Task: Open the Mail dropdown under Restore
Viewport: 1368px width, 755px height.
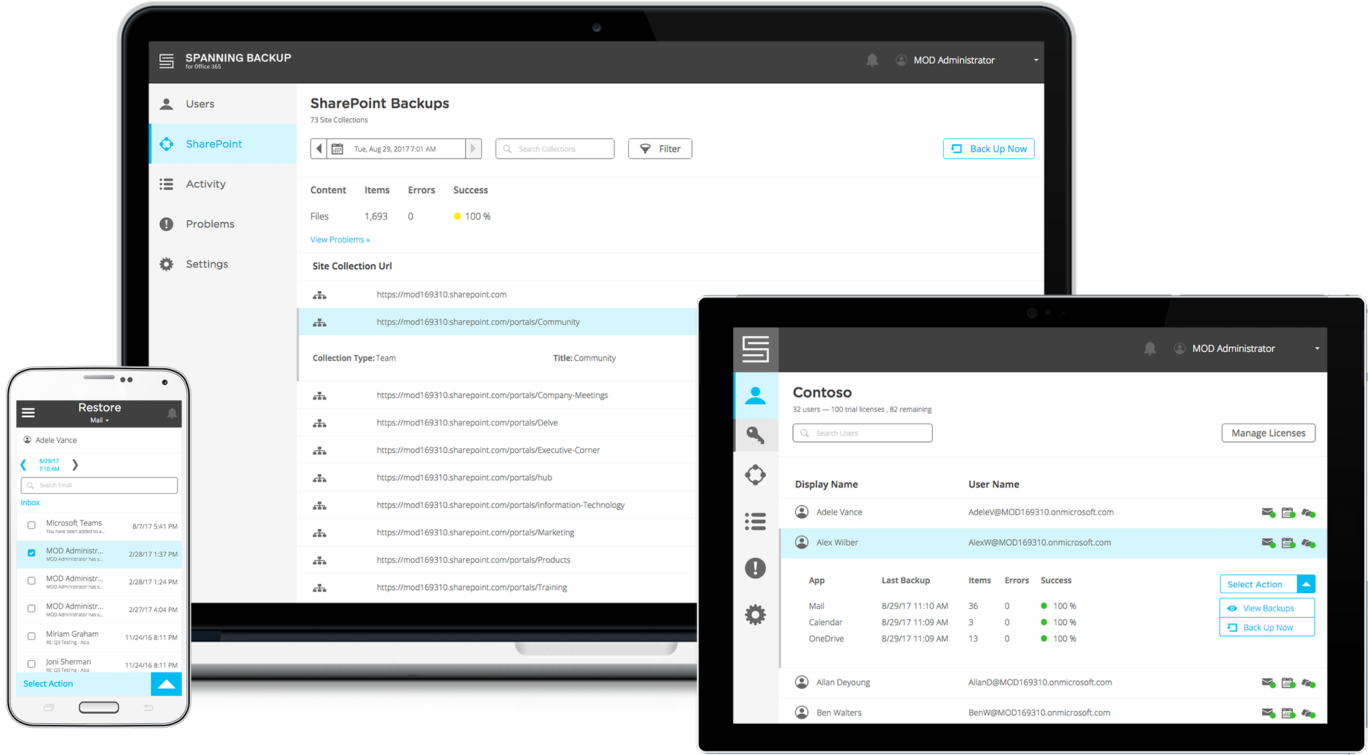Action: [99, 420]
